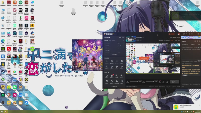Open the streaming app hamburger menu
Viewport: 201px width, 113px height.
192,34
